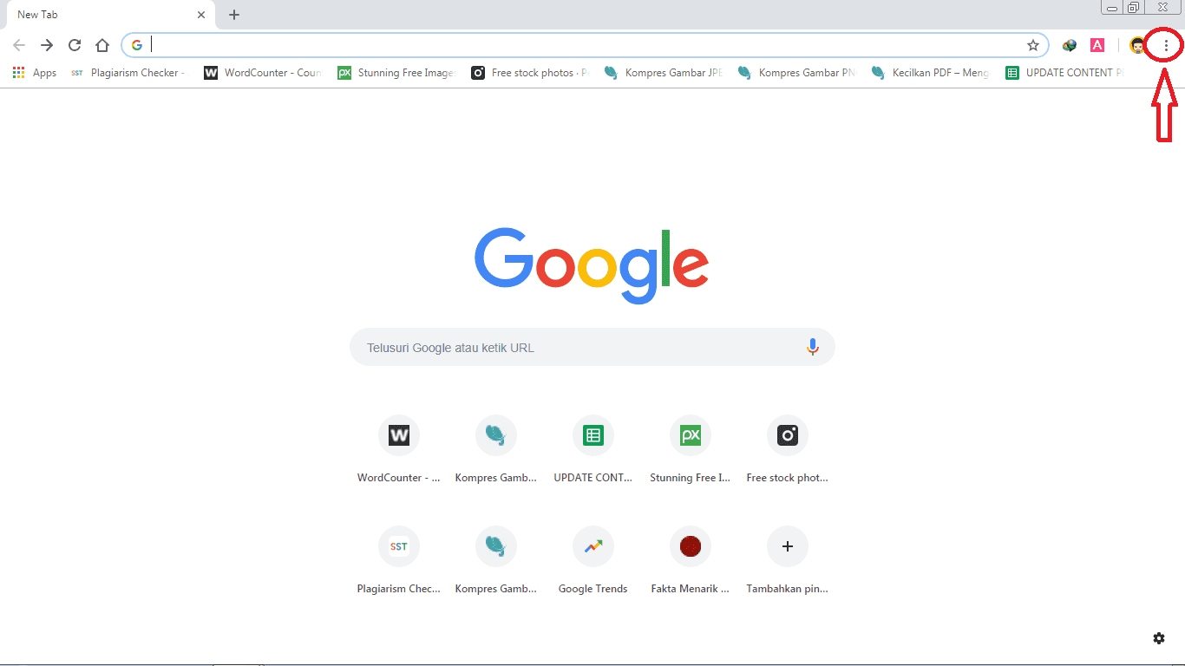Open first-row Kompres Gambar shortcut tile
1185x666 pixels.
496,450
